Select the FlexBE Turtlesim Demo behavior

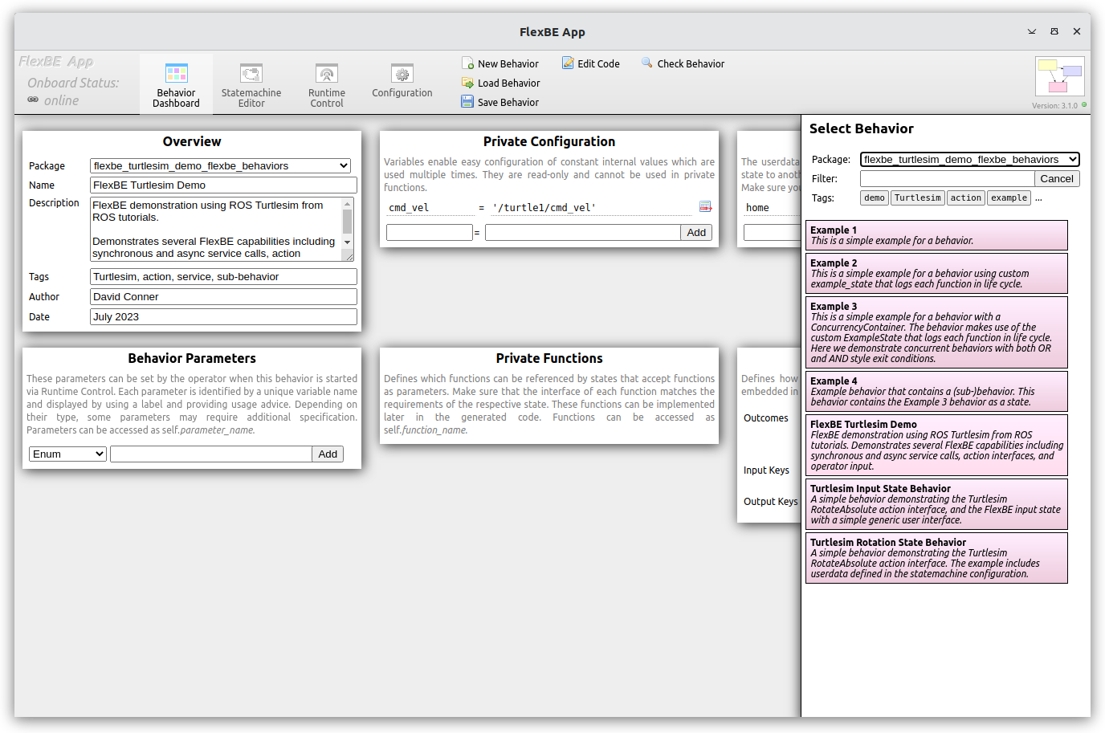tap(936, 446)
